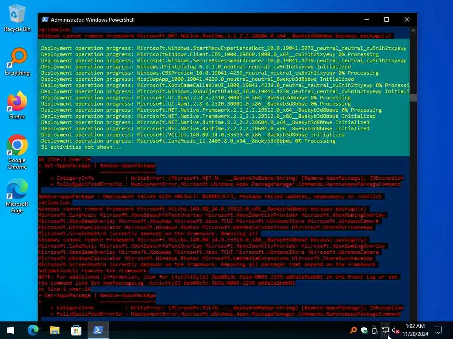This screenshot has height=339, width=453.
Task: Open the notification center icon
Action: pos(438,330)
